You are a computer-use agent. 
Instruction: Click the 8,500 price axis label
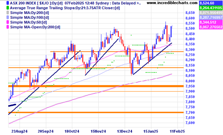(190, 29)
